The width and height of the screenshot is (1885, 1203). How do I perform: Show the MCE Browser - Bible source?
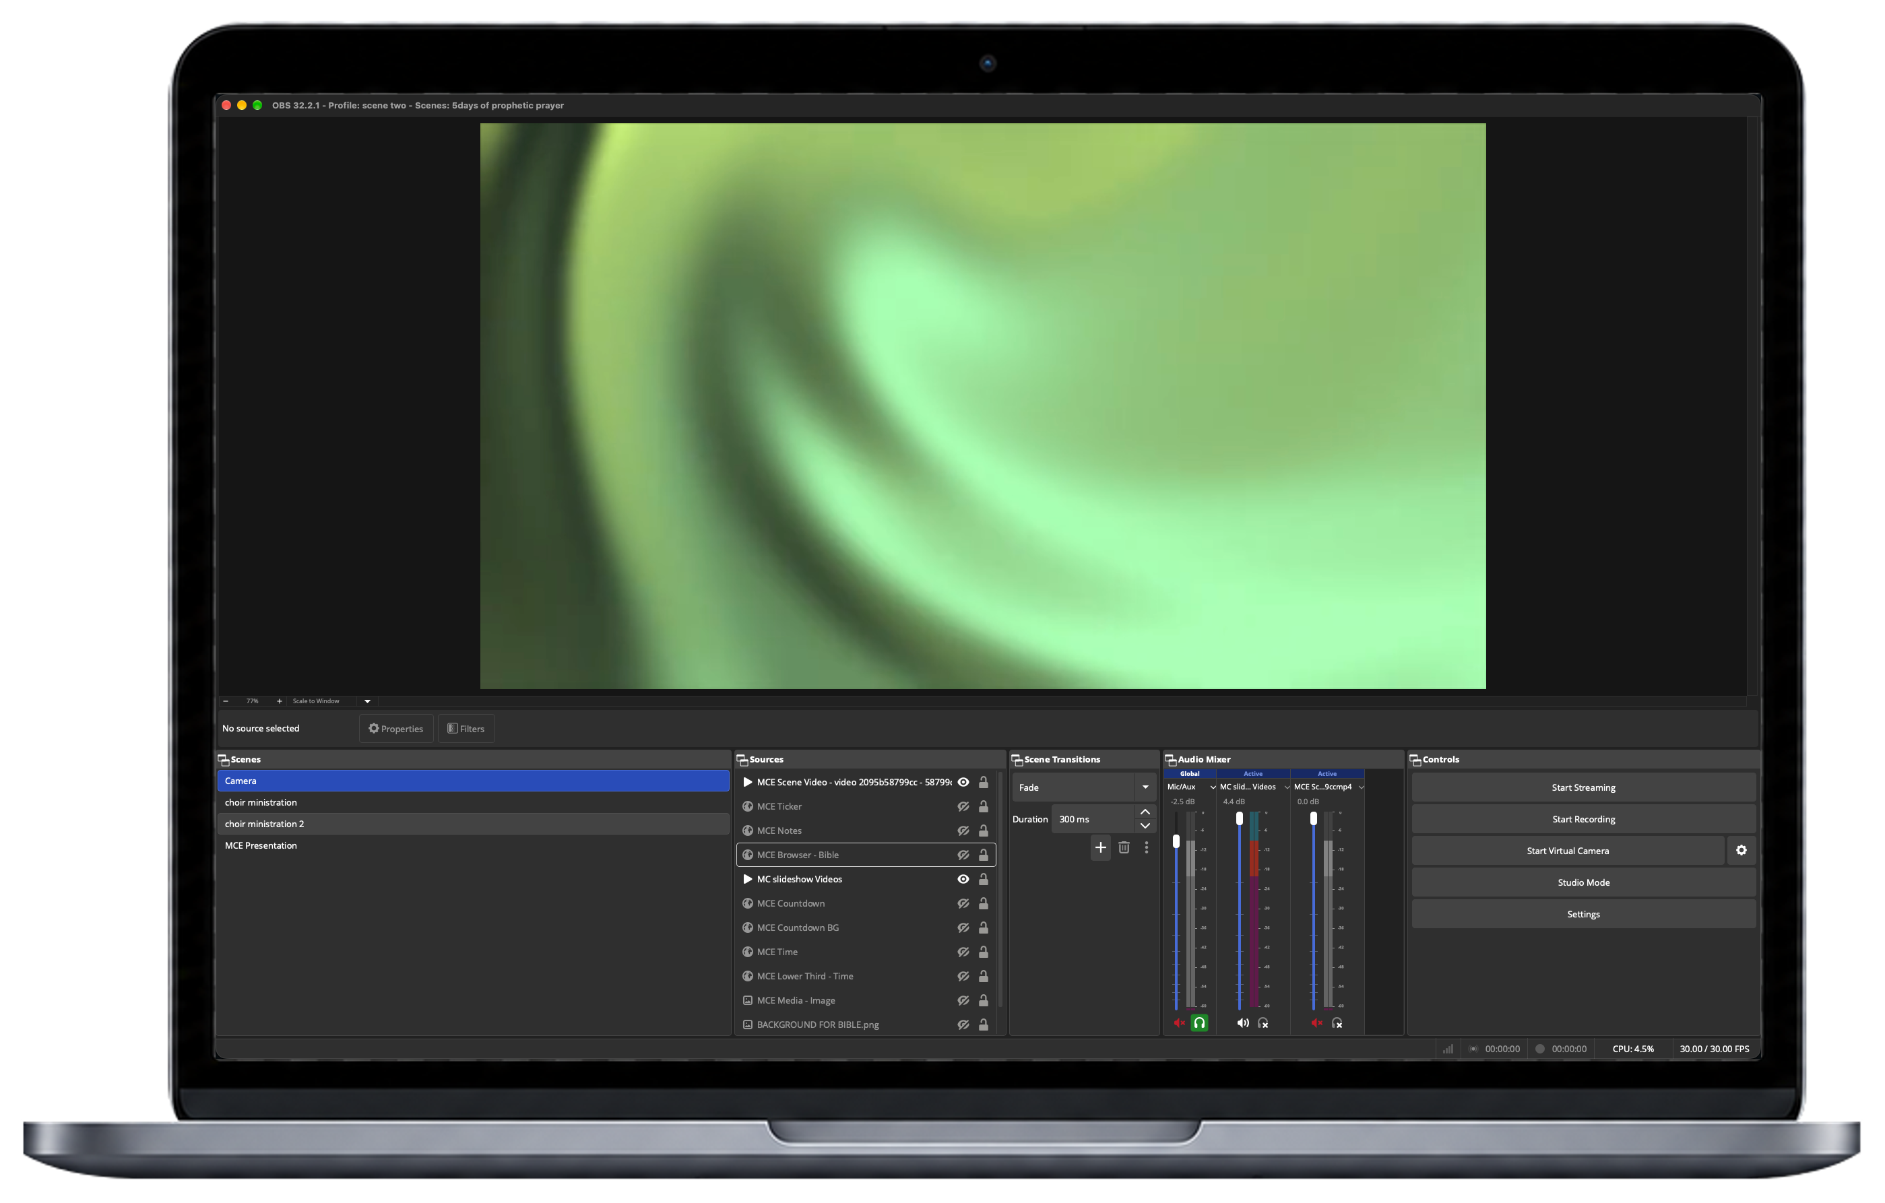point(963,855)
